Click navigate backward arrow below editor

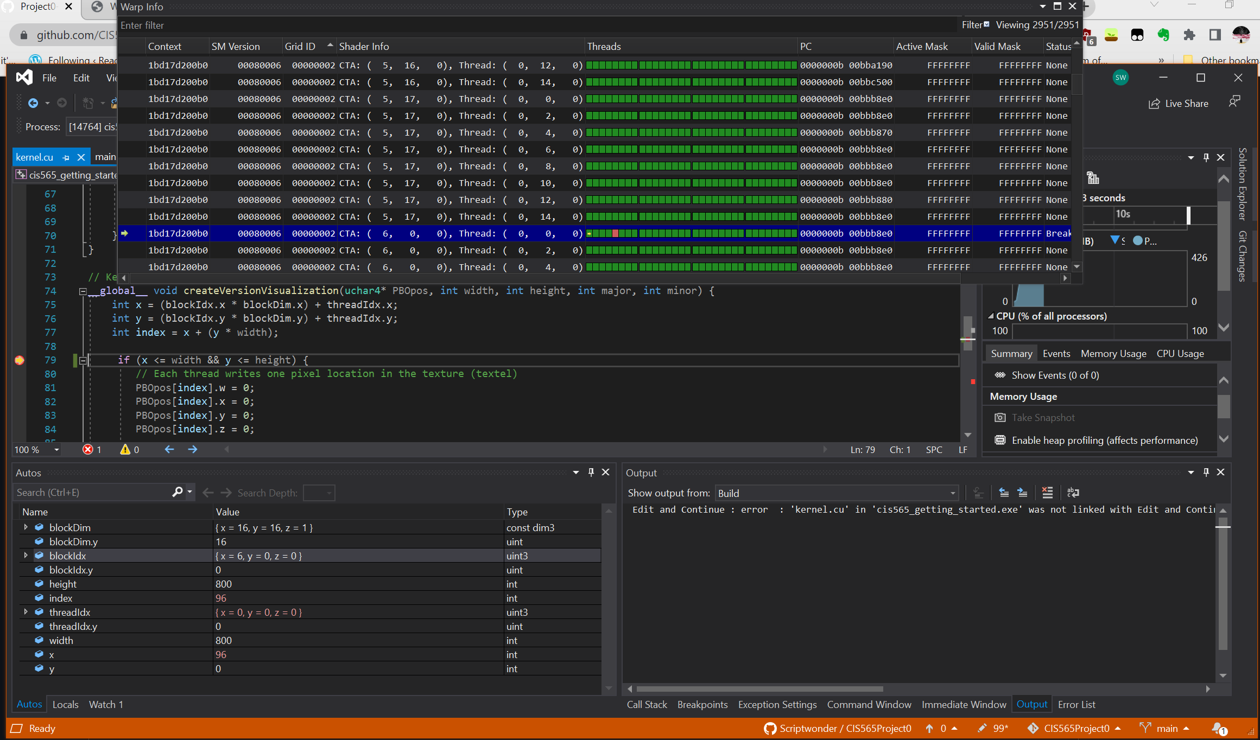[x=169, y=450]
